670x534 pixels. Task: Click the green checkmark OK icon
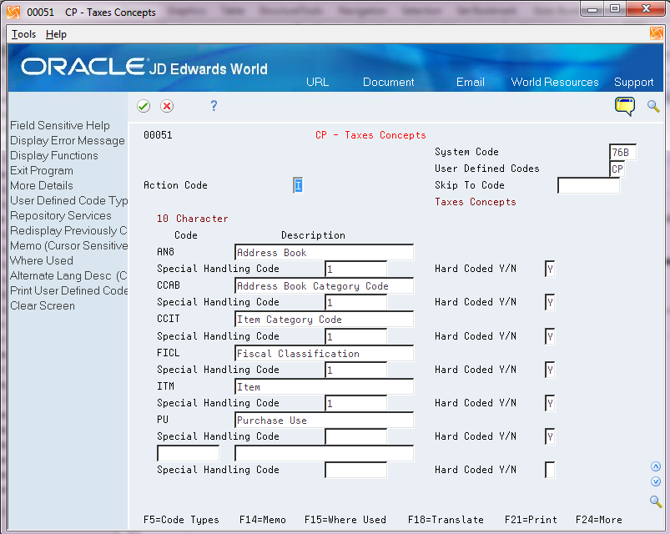point(144,106)
